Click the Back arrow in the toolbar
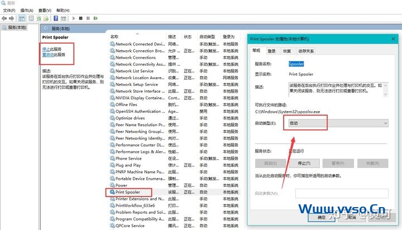 [x=5, y=18]
